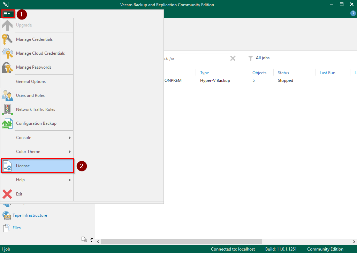Open the main hamburger menu button
Screen dimensions: 357x253
(x=8, y=14)
